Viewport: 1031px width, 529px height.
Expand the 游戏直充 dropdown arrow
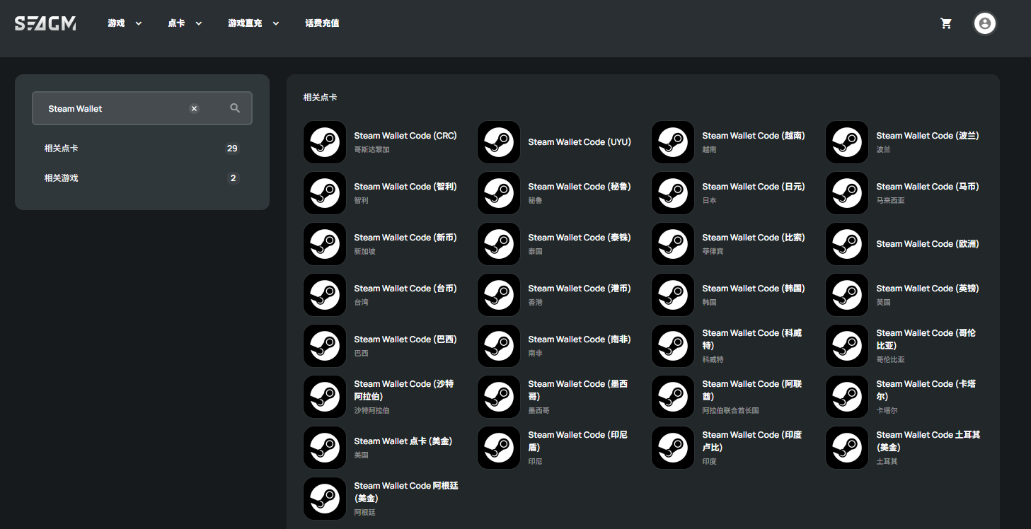(276, 23)
